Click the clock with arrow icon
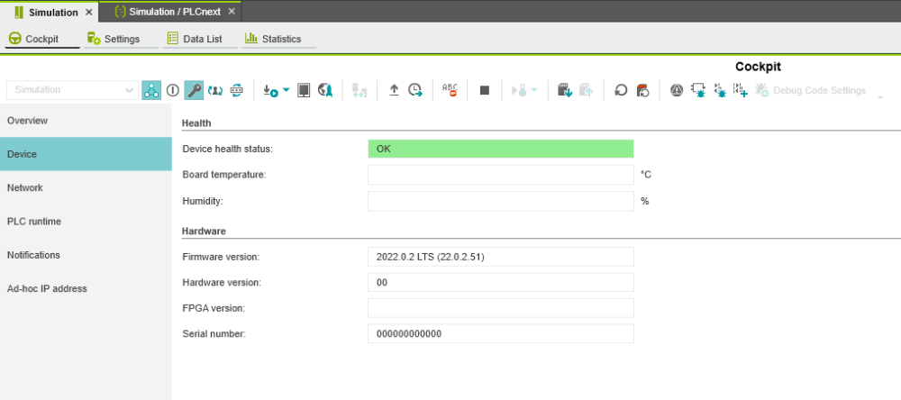Viewport: 901px width, 400px height. [x=414, y=90]
